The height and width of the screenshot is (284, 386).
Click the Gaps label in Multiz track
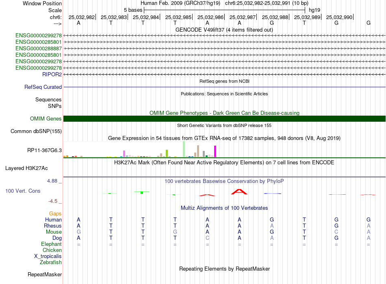tap(55, 213)
